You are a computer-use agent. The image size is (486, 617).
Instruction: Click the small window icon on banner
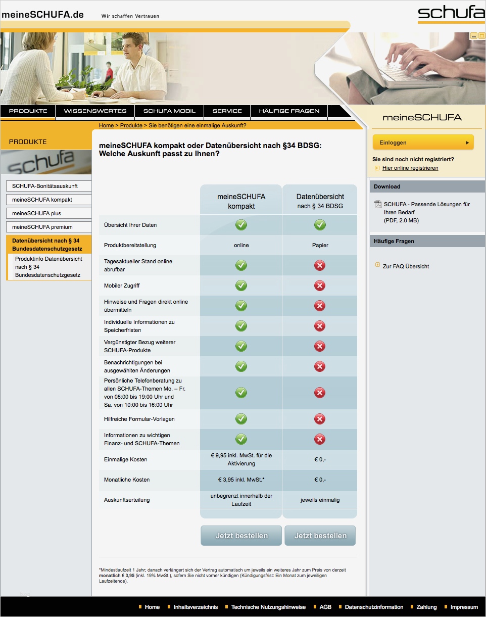coord(481,36)
